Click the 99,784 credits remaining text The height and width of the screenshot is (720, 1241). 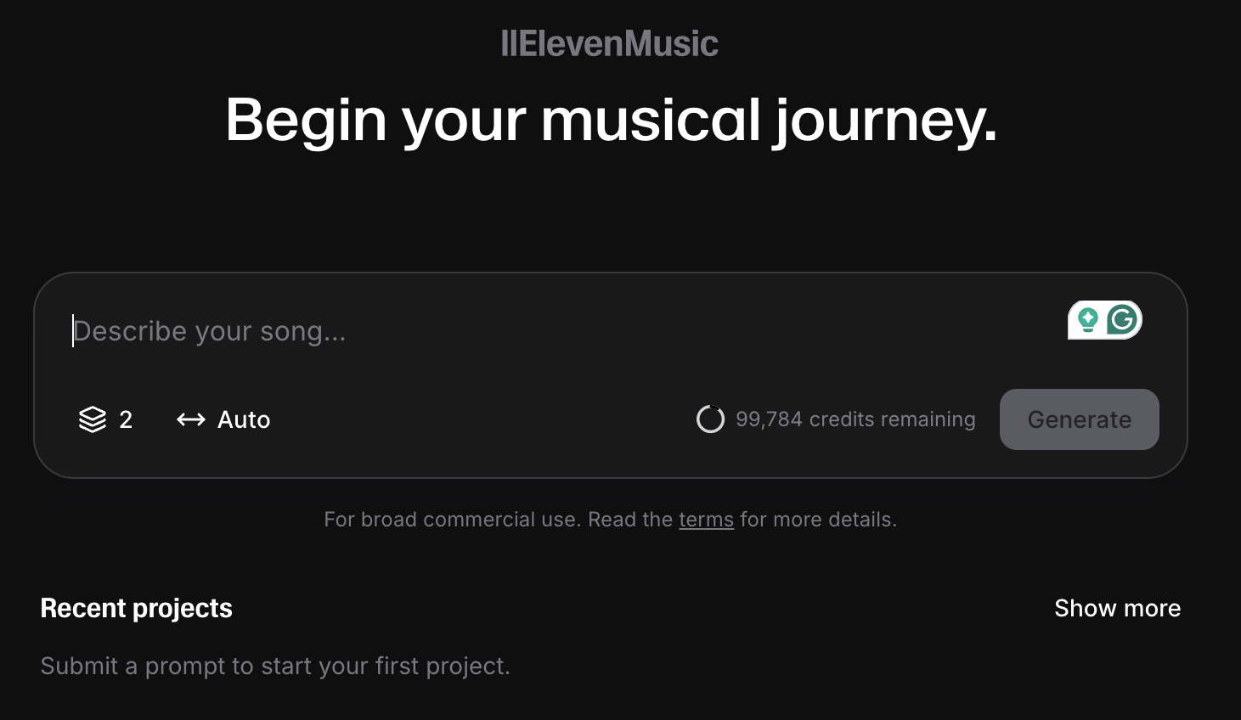855,419
